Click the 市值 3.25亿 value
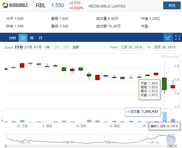182x148 pixels. (150, 19)
